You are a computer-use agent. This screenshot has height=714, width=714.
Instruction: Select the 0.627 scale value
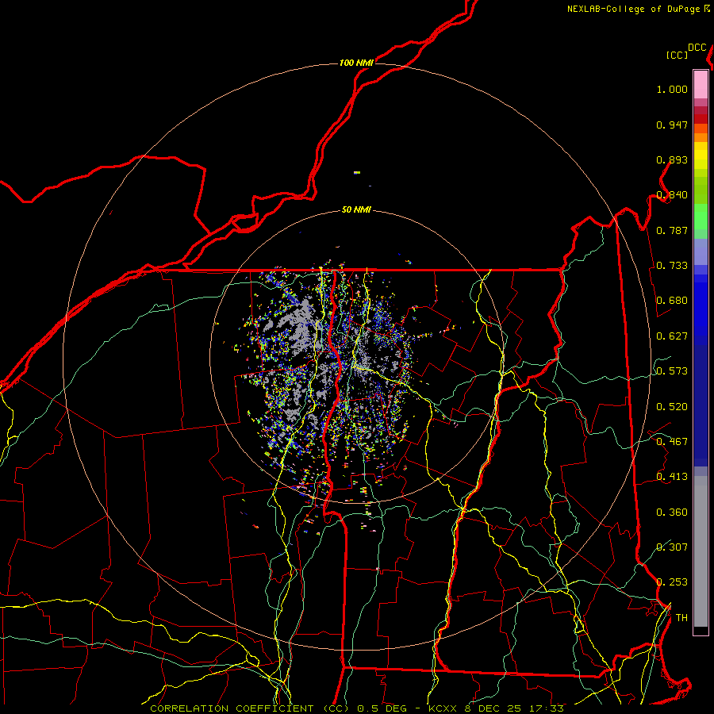[672, 336]
